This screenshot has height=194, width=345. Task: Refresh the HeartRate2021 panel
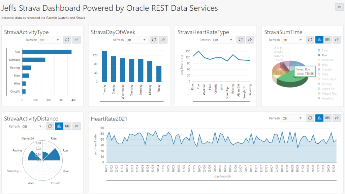coord(310,118)
